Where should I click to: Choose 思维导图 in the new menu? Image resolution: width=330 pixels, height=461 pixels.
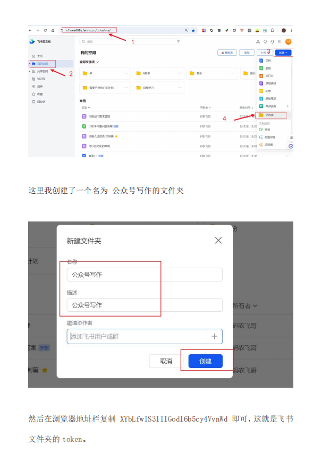[274, 138]
